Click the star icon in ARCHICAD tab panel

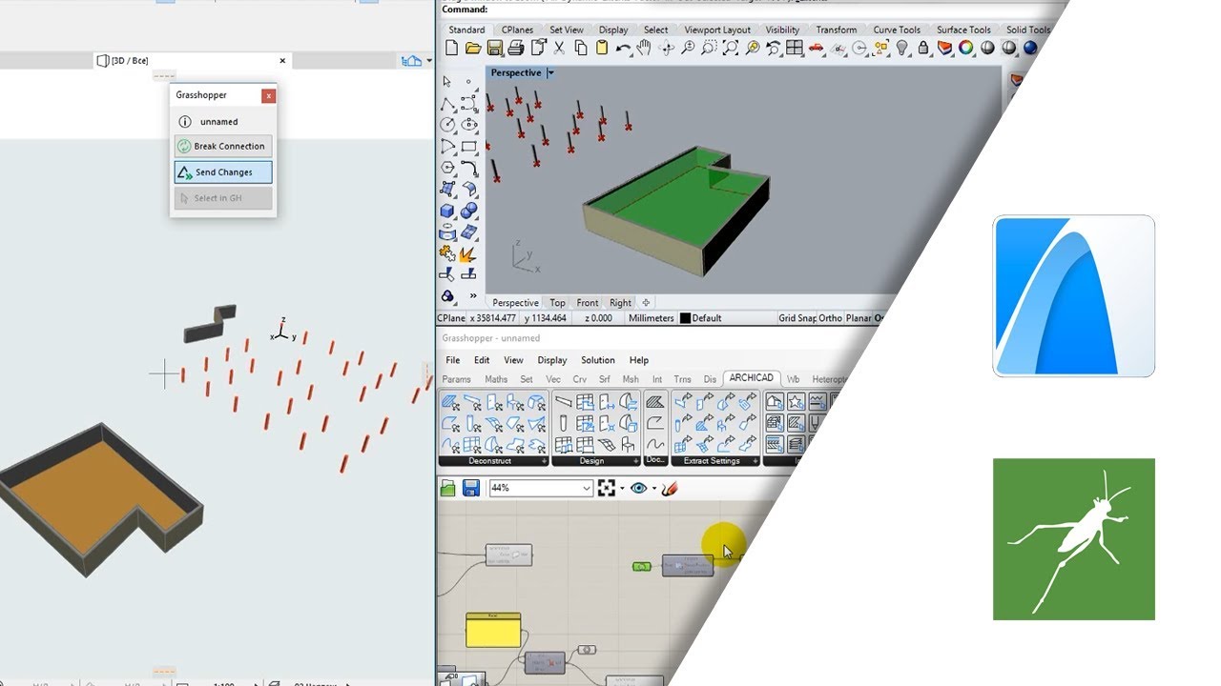[x=796, y=401]
